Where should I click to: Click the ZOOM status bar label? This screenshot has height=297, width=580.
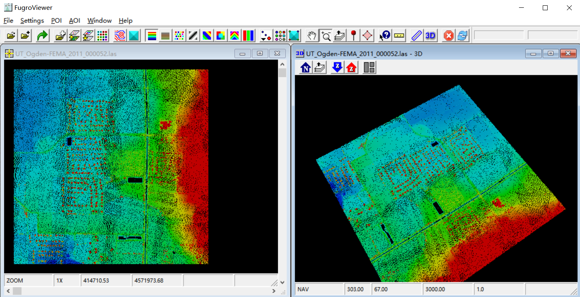(29, 281)
